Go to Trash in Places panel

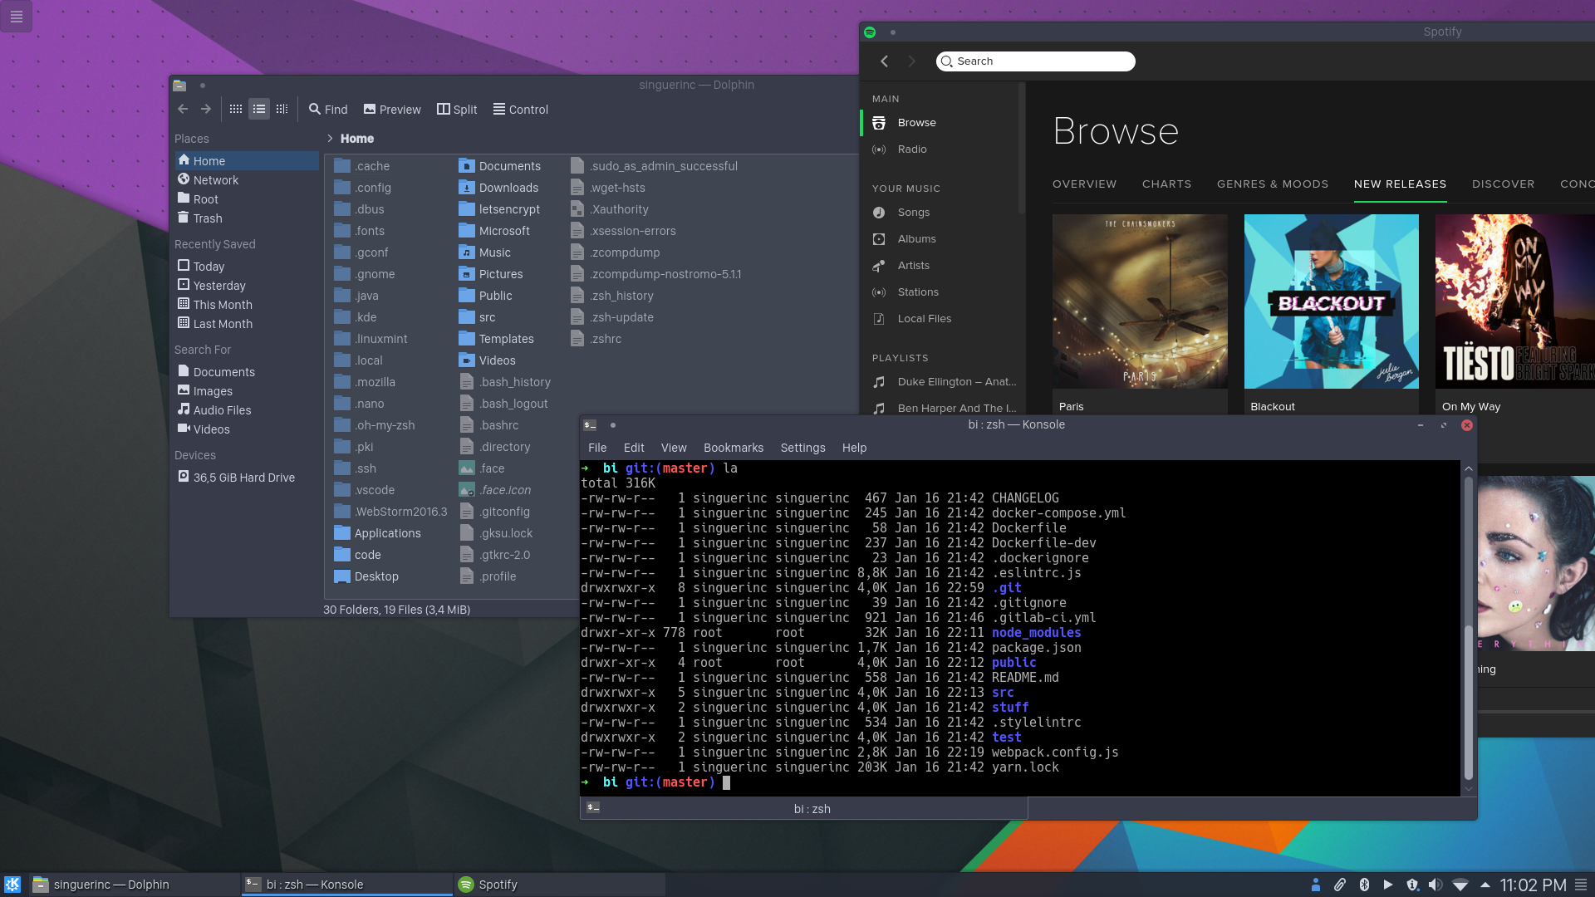(207, 218)
